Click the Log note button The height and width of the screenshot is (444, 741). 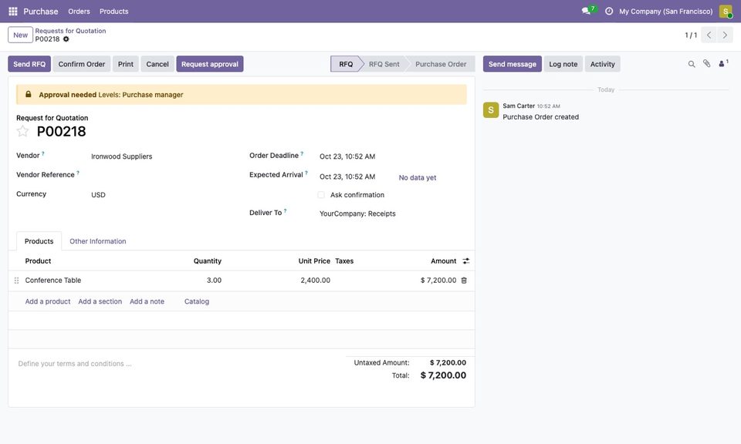[x=563, y=64]
